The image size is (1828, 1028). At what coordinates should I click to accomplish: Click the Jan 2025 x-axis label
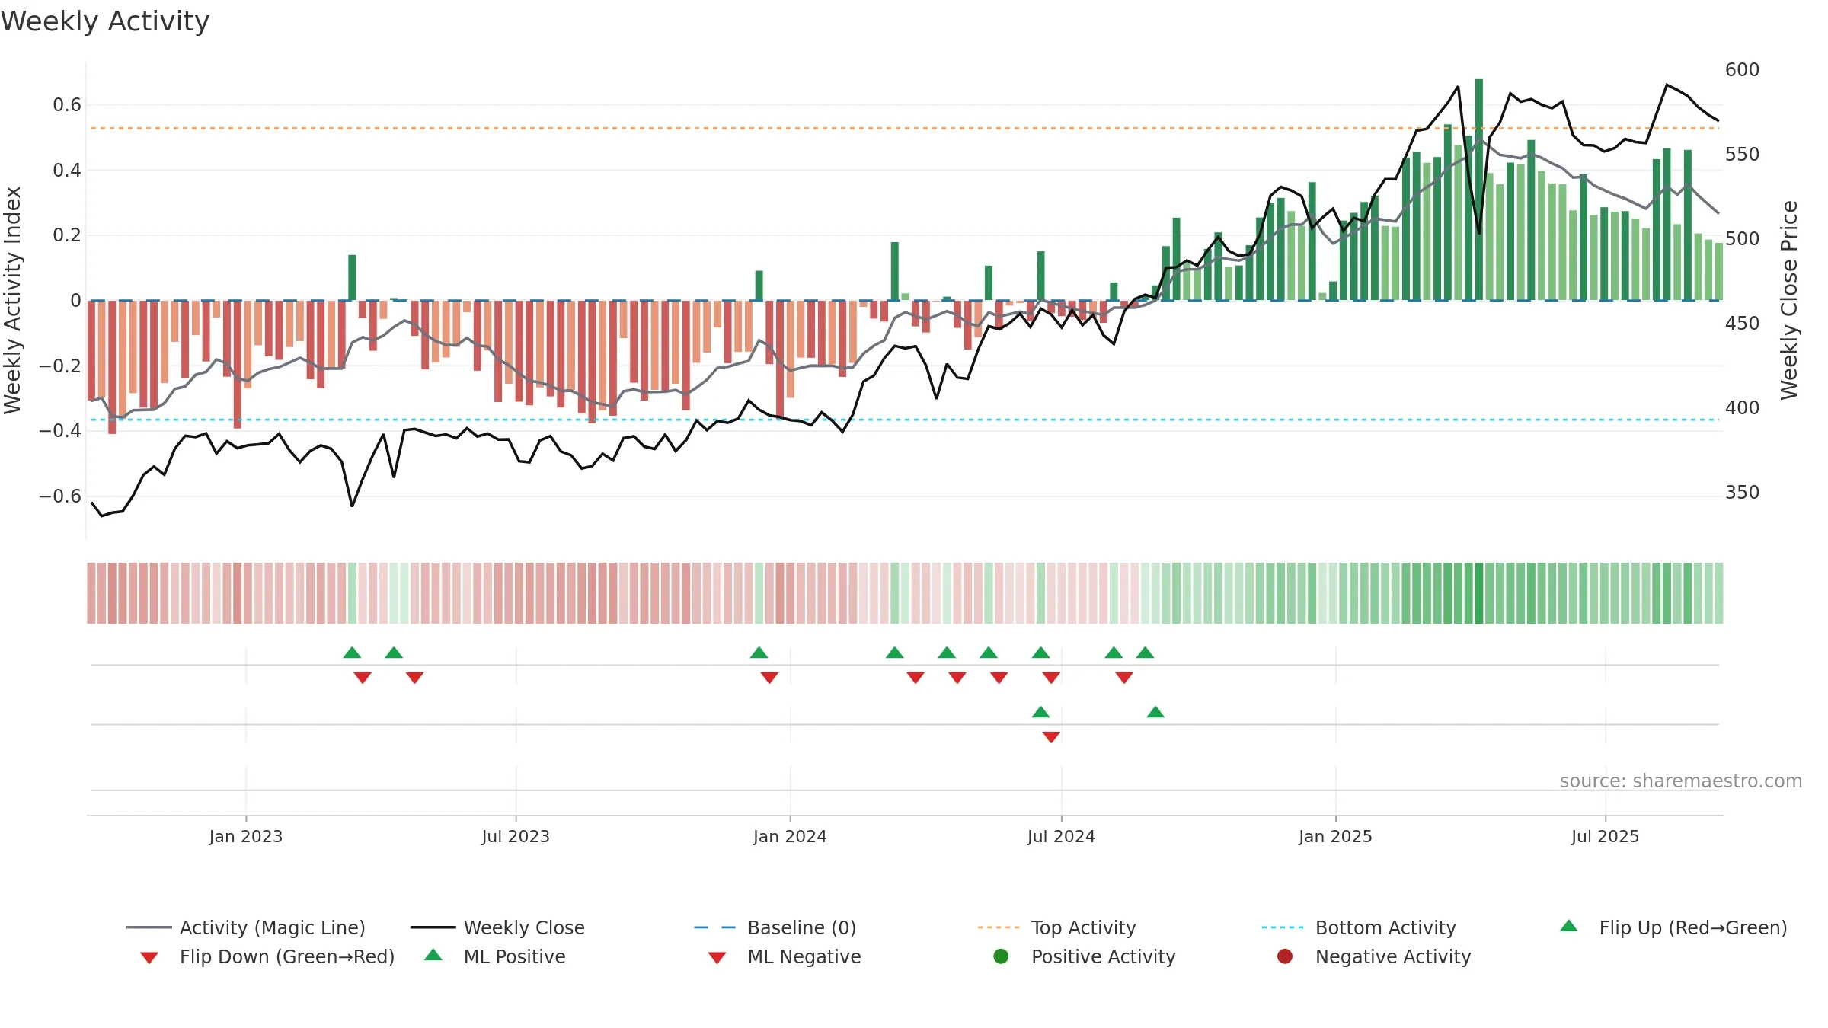pos(1335,836)
